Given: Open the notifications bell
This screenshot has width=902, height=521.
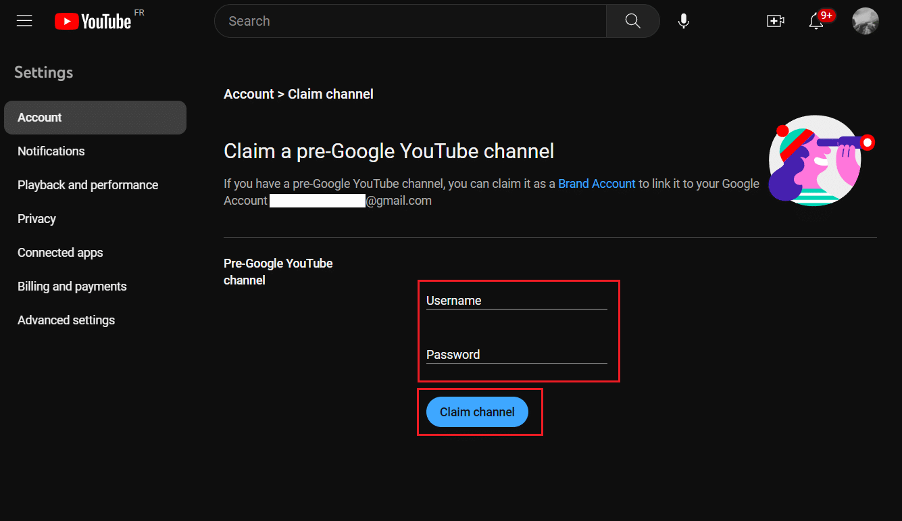Looking at the screenshot, I should click(816, 21).
